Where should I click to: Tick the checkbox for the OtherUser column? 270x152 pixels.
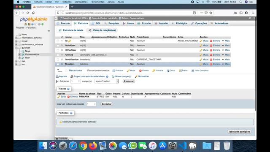click(x=58, y=50)
